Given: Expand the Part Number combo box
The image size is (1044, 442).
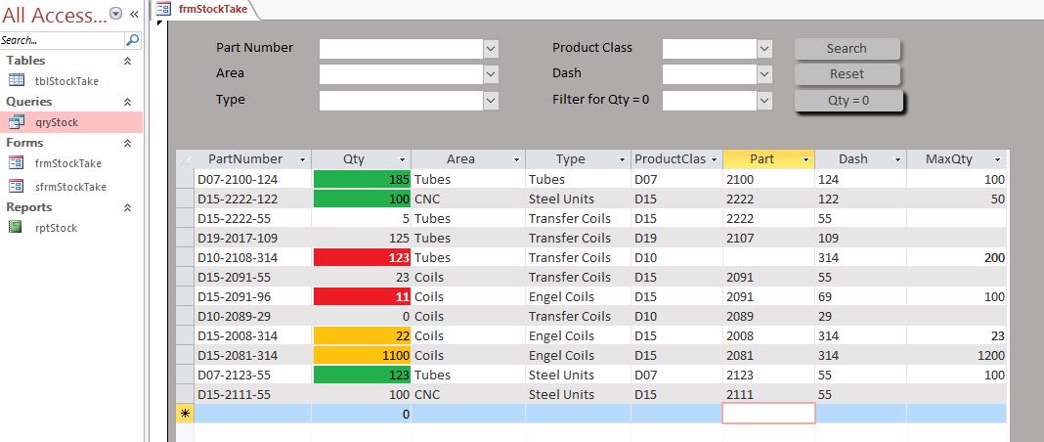Looking at the screenshot, I should pyautogui.click(x=491, y=49).
